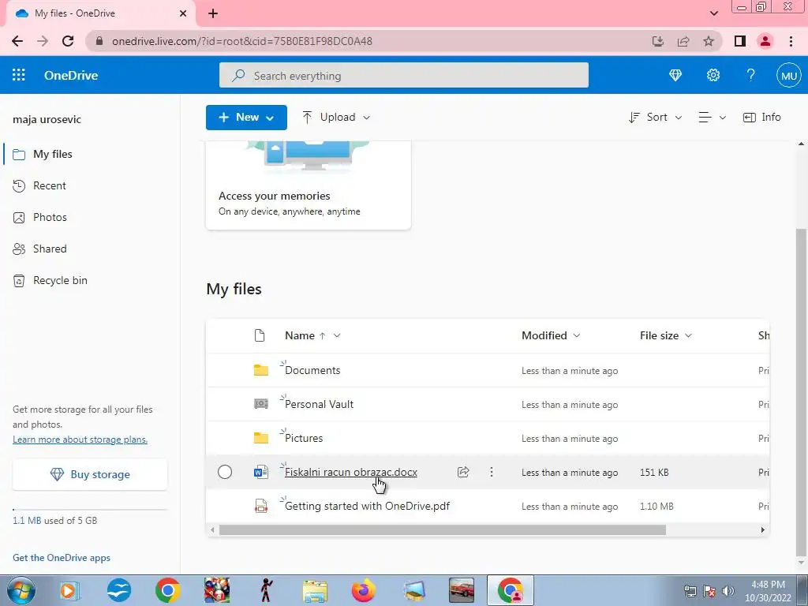
Task: Open the help question mark icon
Action: click(751, 75)
